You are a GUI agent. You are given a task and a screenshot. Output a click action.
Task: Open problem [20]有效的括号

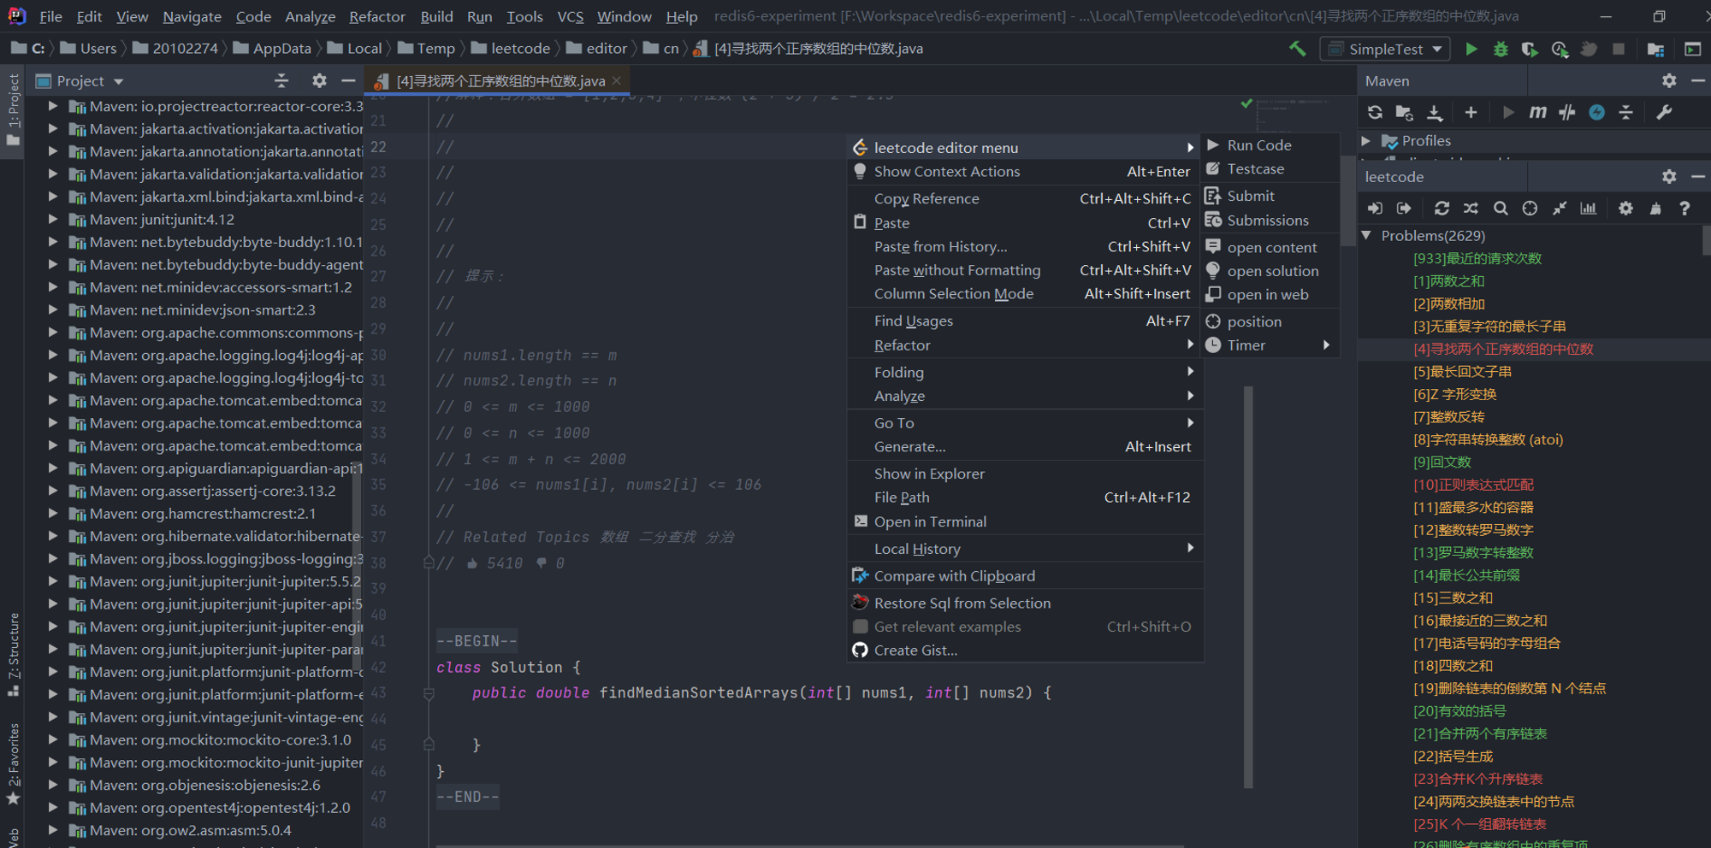tap(1459, 711)
